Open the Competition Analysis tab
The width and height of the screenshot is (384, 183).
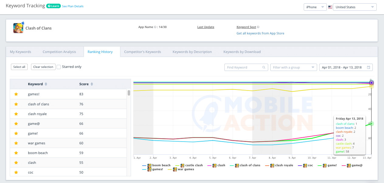[x=59, y=52]
